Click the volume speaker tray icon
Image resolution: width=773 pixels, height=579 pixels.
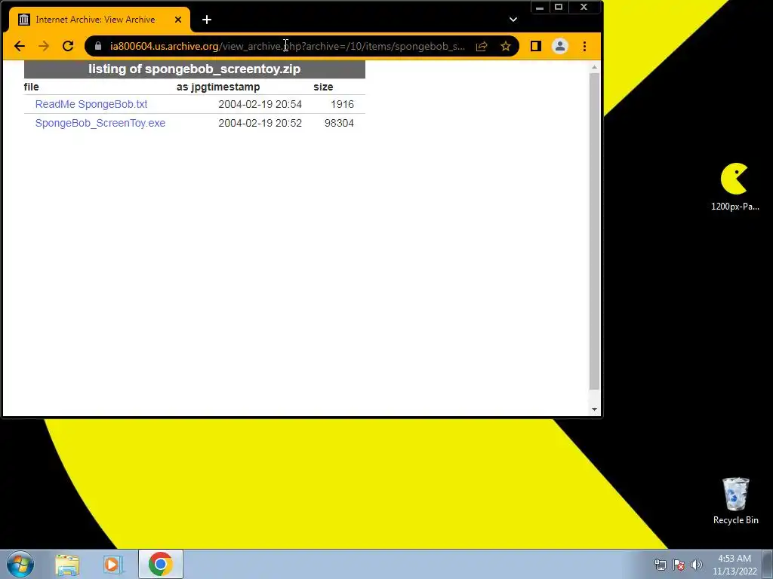click(x=697, y=565)
